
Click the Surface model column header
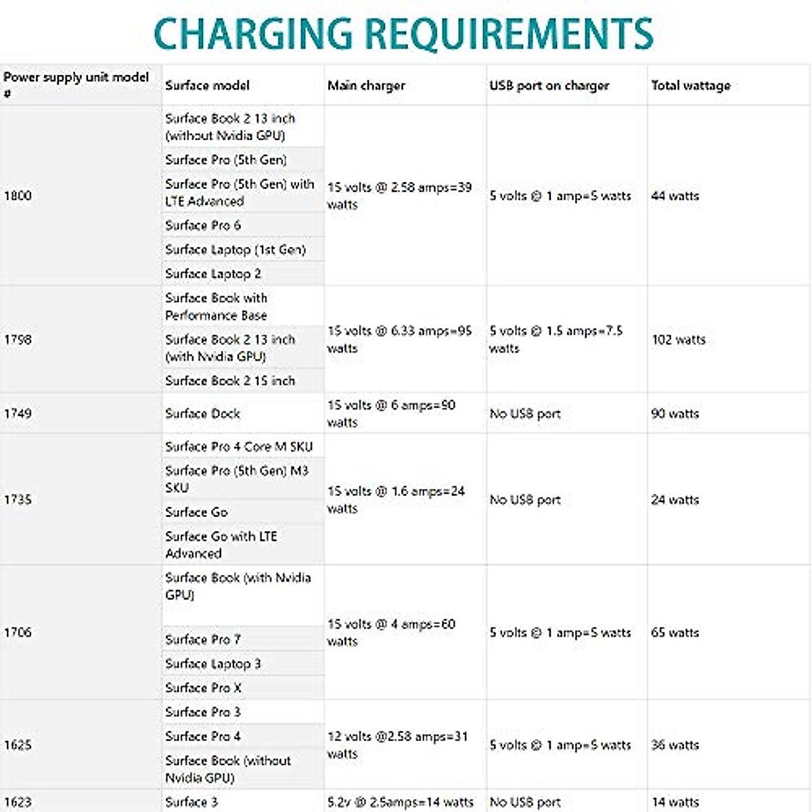point(207,85)
